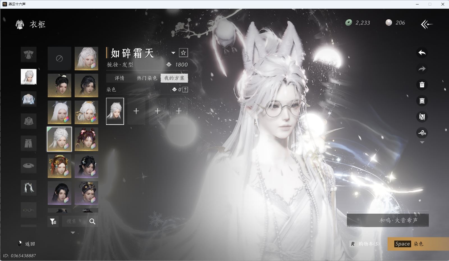Expand the dropdown arrow beside 如碎霜天
The height and width of the screenshot is (261, 449).
pyautogui.click(x=173, y=53)
